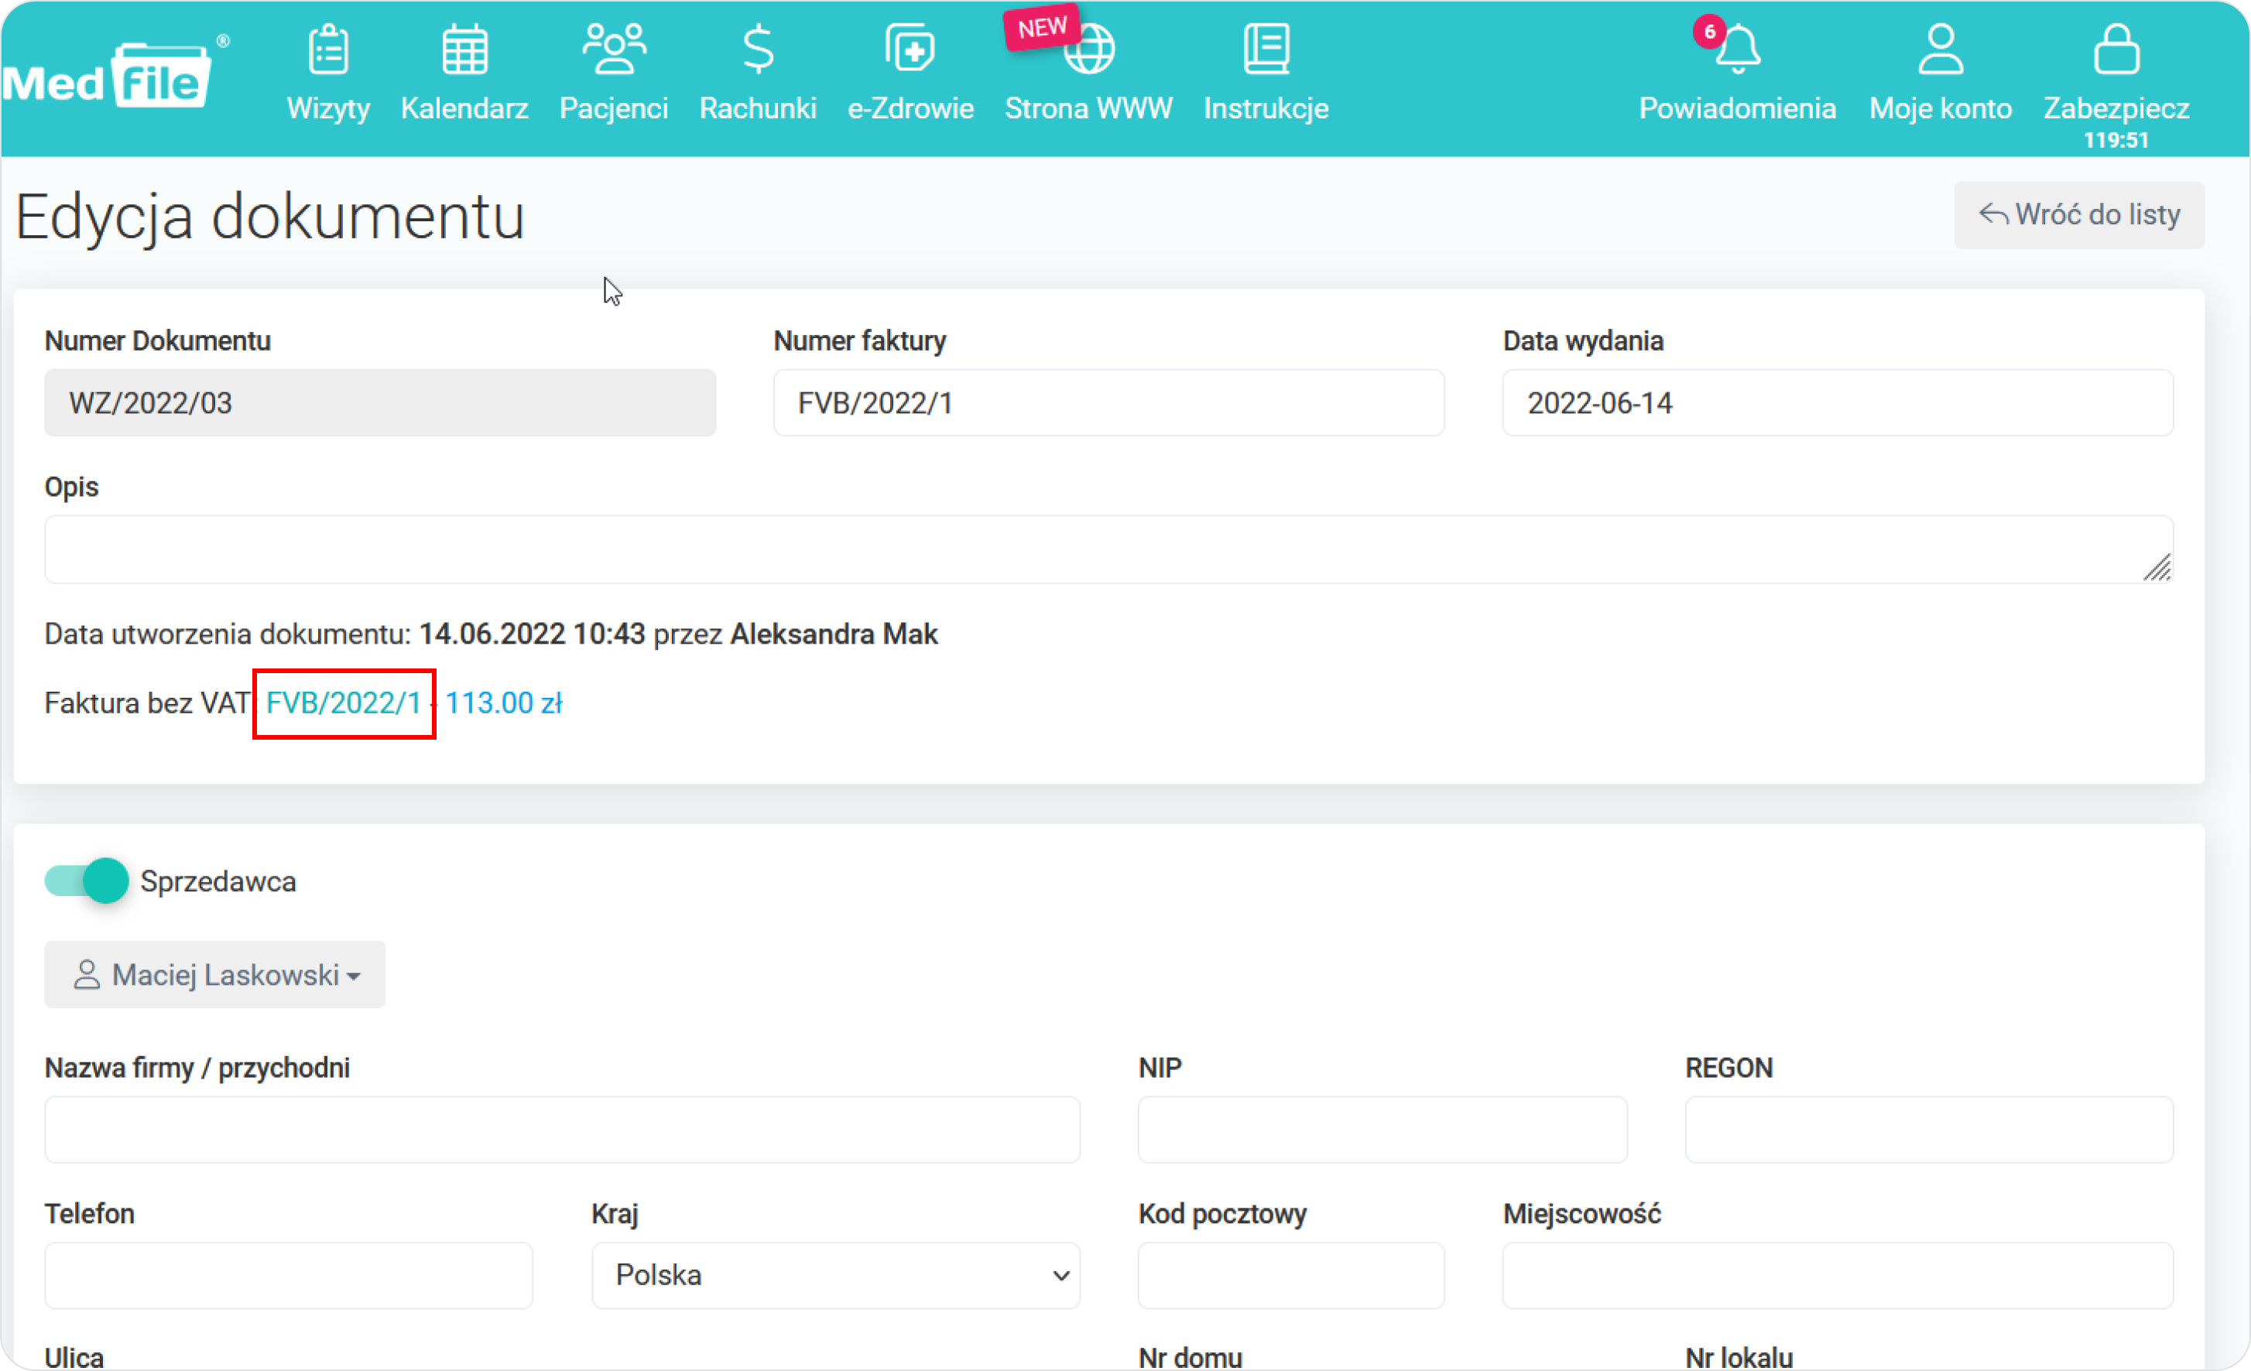Toggle the Sprzedawca switch off
Screen dimensions: 2251x1371
click(87, 881)
